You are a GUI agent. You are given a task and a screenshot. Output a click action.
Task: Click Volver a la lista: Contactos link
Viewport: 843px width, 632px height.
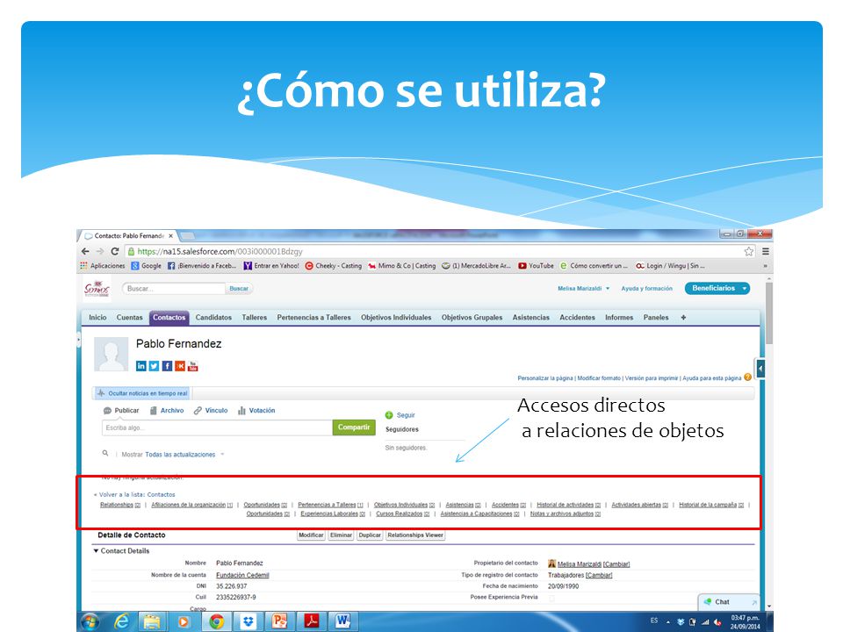tap(137, 494)
